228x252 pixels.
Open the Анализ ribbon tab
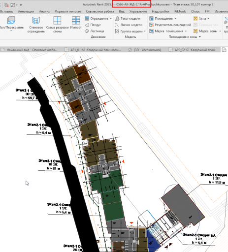click(44, 11)
